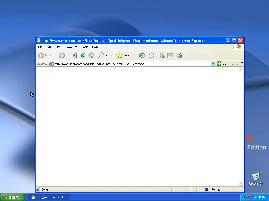
Task: Open the View menu
Action: pos(58,47)
